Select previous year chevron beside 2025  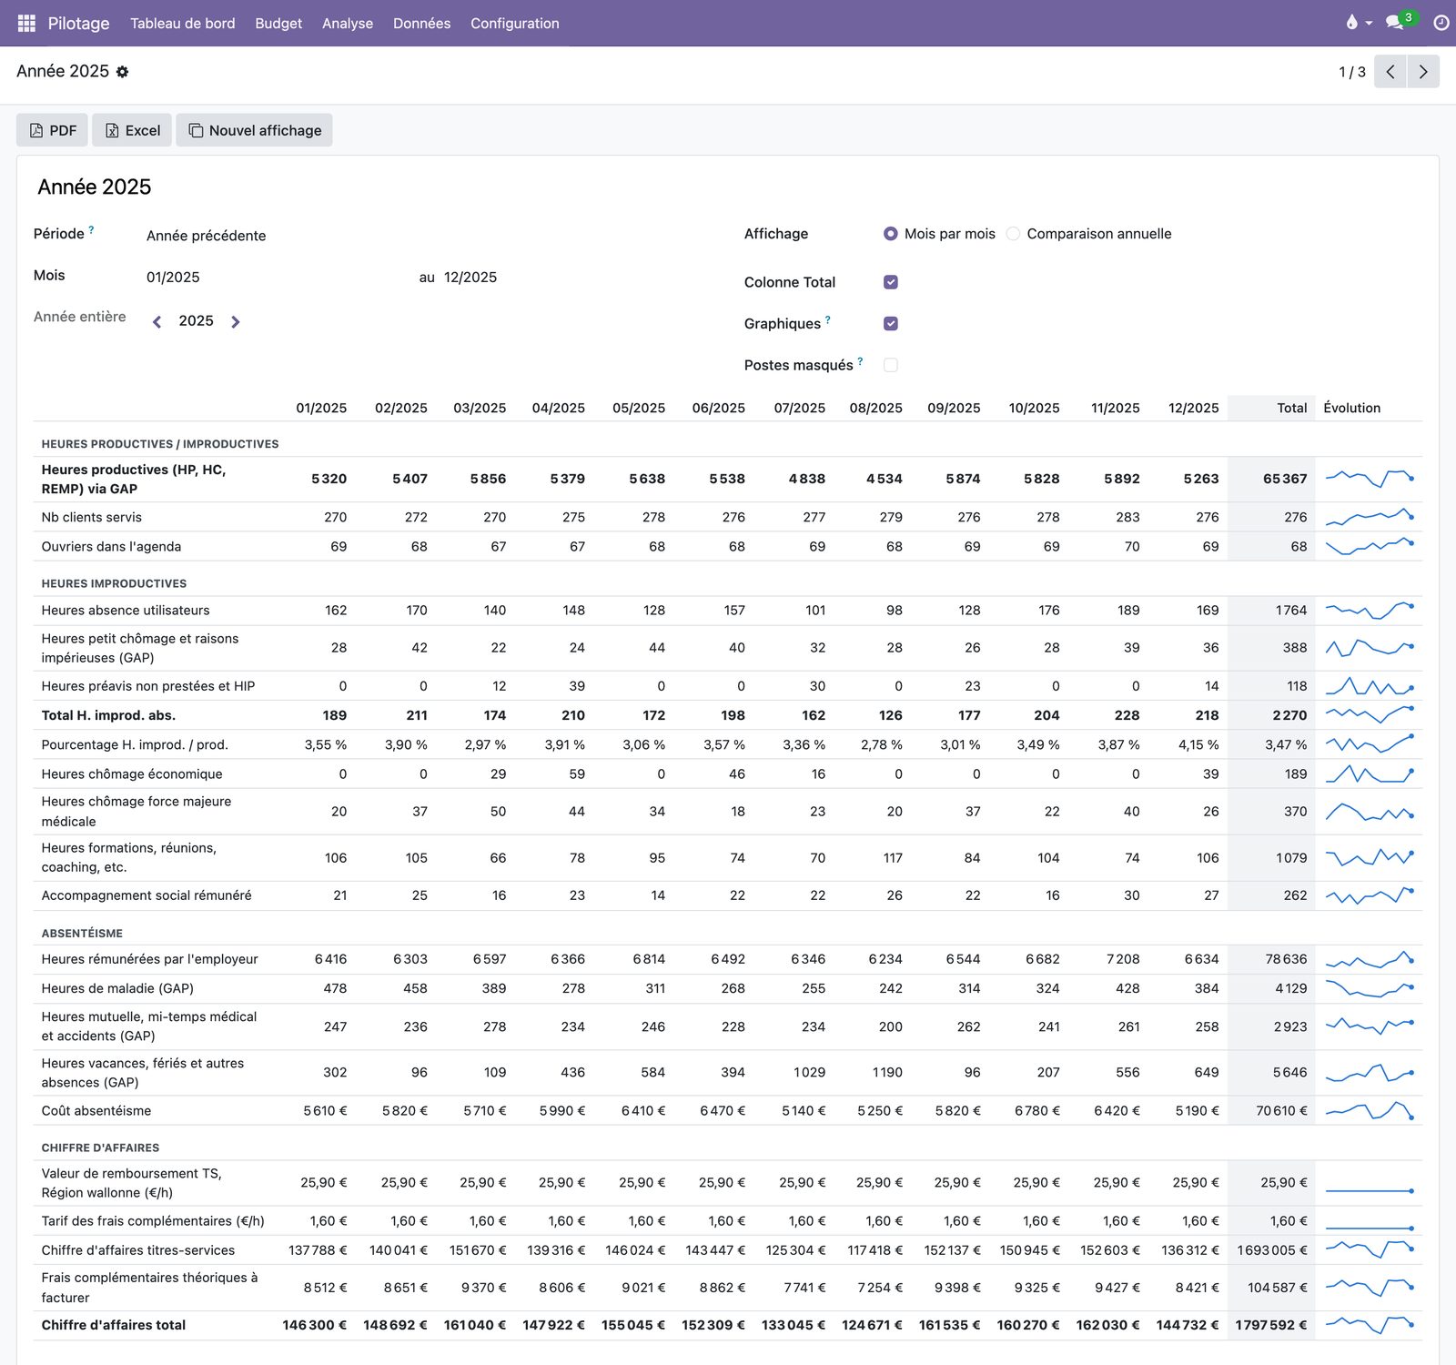pyautogui.click(x=157, y=321)
